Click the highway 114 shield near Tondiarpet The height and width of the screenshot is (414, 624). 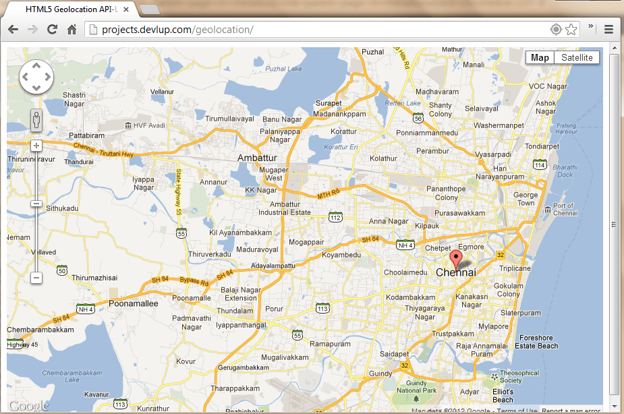click(540, 165)
